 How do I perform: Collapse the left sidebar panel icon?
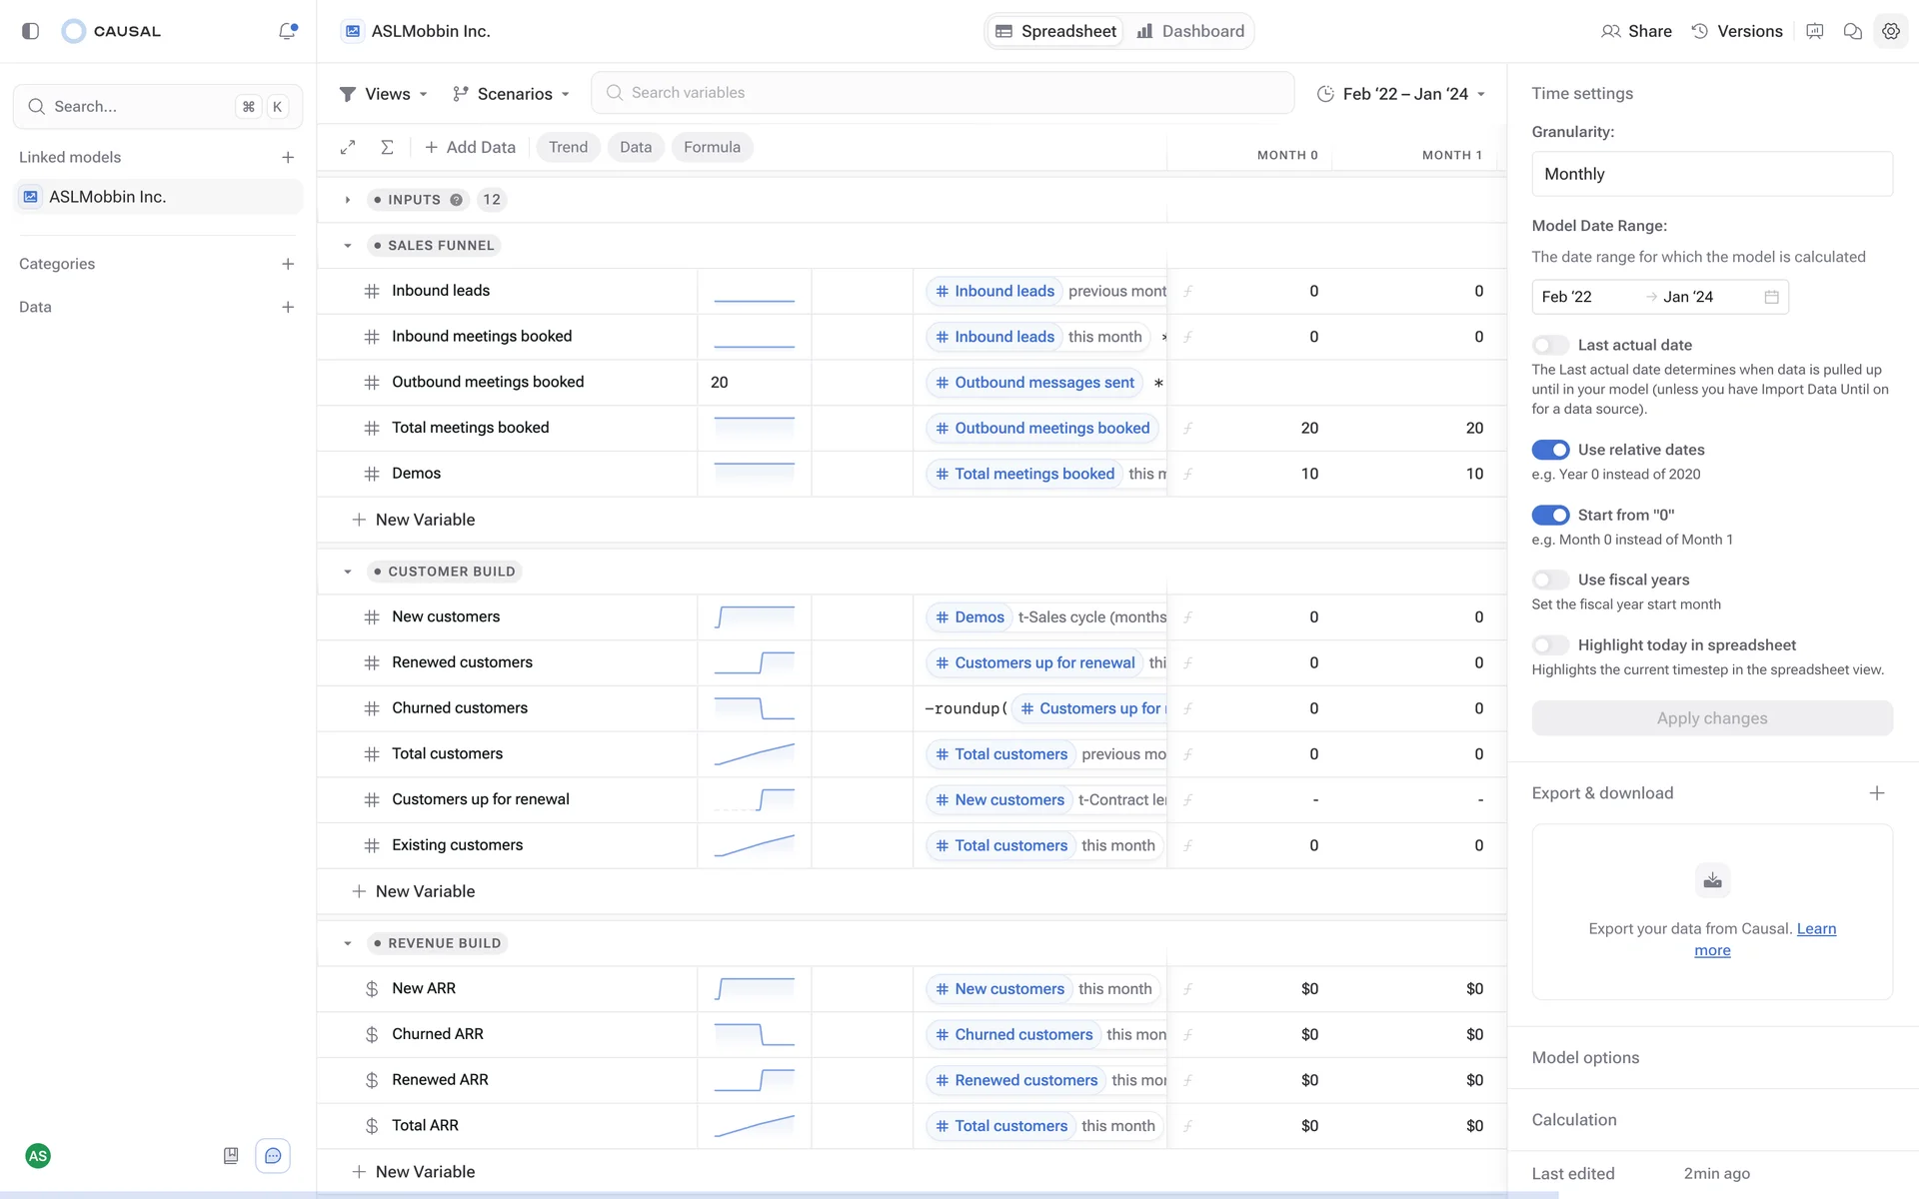pyautogui.click(x=31, y=31)
